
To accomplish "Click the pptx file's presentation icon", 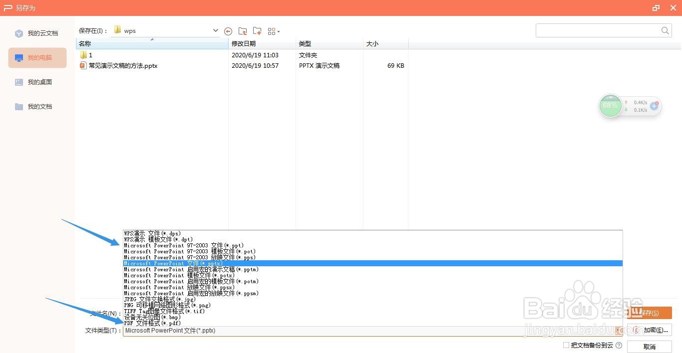I will [x=83, y=66].
